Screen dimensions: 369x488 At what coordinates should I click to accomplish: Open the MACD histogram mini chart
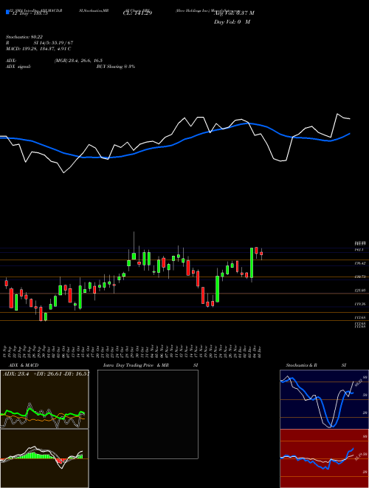(x=44, y=458)
